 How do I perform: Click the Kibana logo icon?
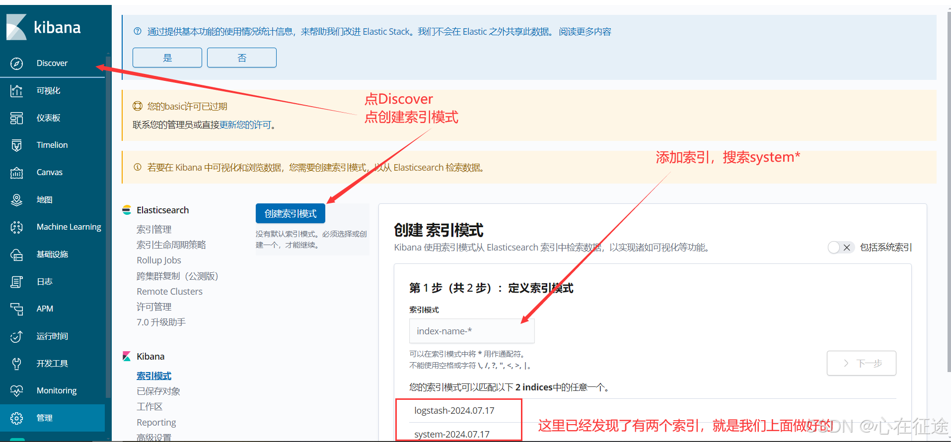[16, 27]
